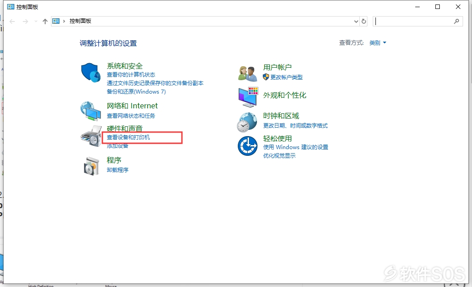Viewport: 472px width, 287px height.
Task: Open the Hardware and Sound printer icon
Action: tap(91, 136)
